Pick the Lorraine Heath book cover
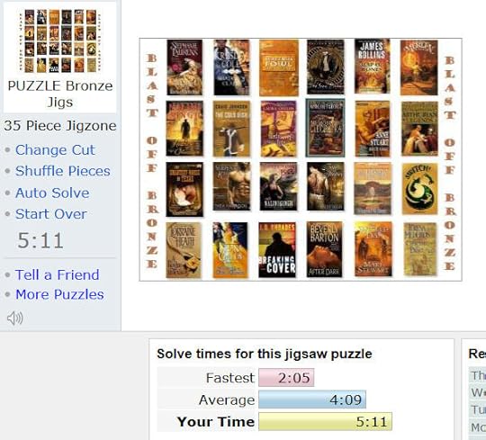This screenshot has height=440, width=486. point(184,250)
